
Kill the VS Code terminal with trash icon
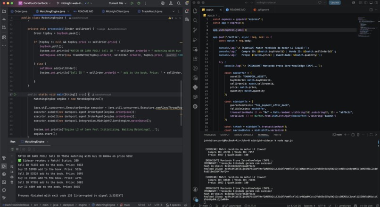358,135
